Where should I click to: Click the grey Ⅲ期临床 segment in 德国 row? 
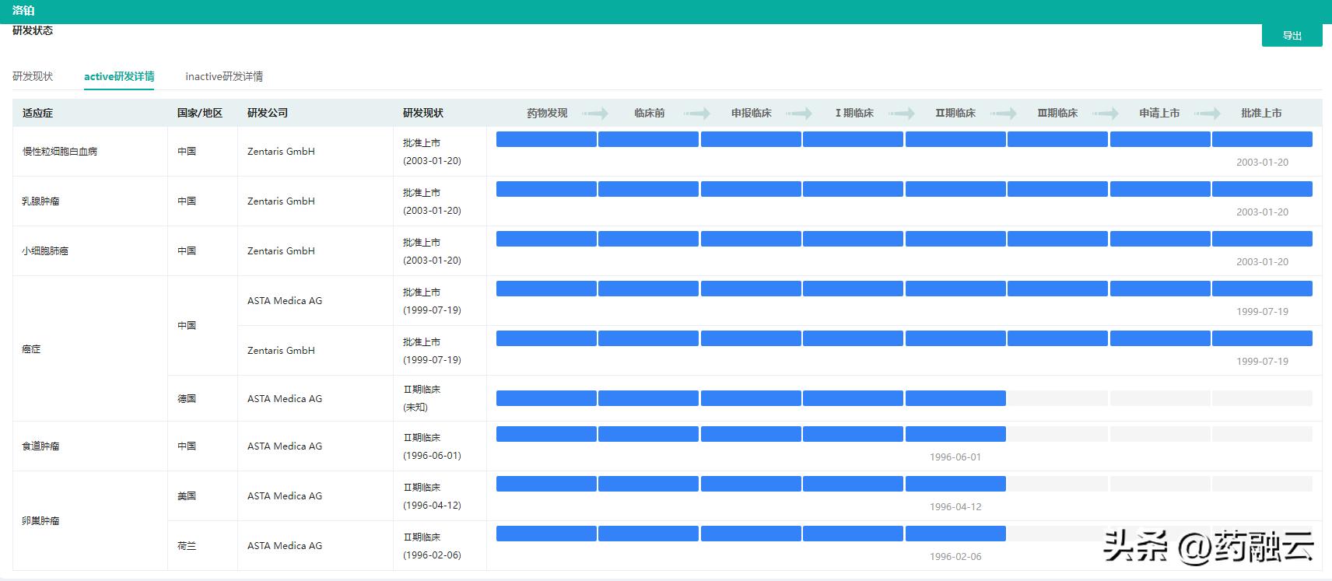(1057, 398)
